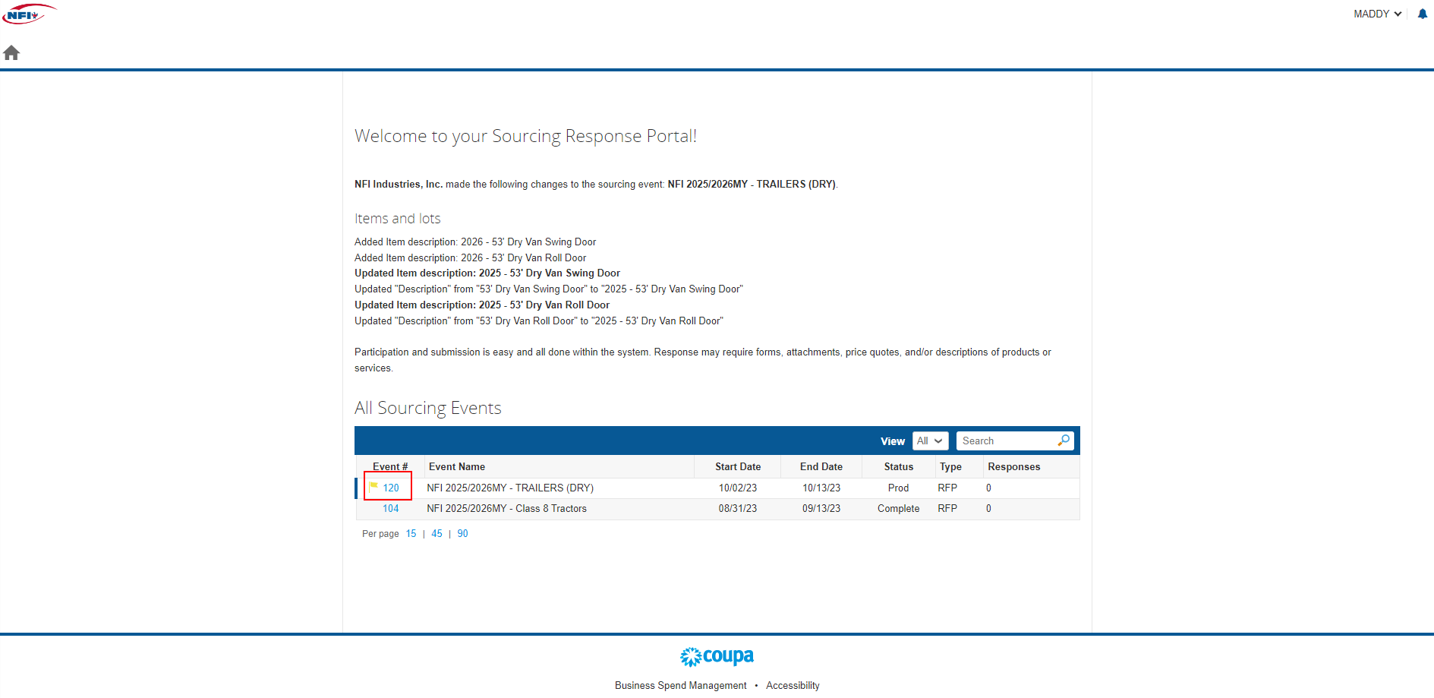The height and width of the screenshot is (698, 1434).
Task: Click event name 'NFI 2025/2026MY - TRAILERS (DRY)' in table
Action: 510,488
